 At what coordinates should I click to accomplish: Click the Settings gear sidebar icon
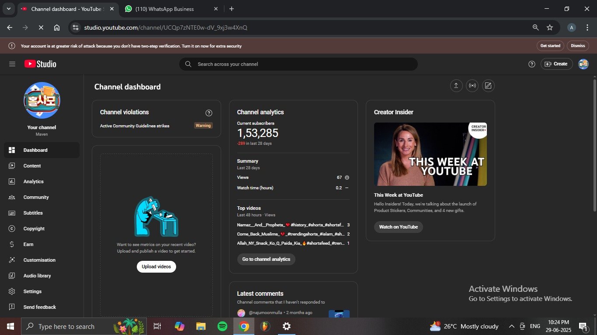pyautogui.click(x=12, y=291)
